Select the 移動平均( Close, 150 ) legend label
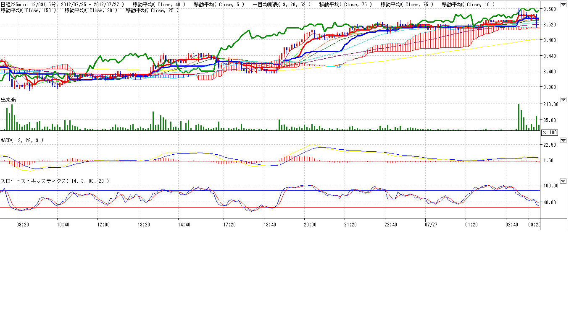Image resolution: width=574 pixels, height=322 pixels. [x=28, y=10]
